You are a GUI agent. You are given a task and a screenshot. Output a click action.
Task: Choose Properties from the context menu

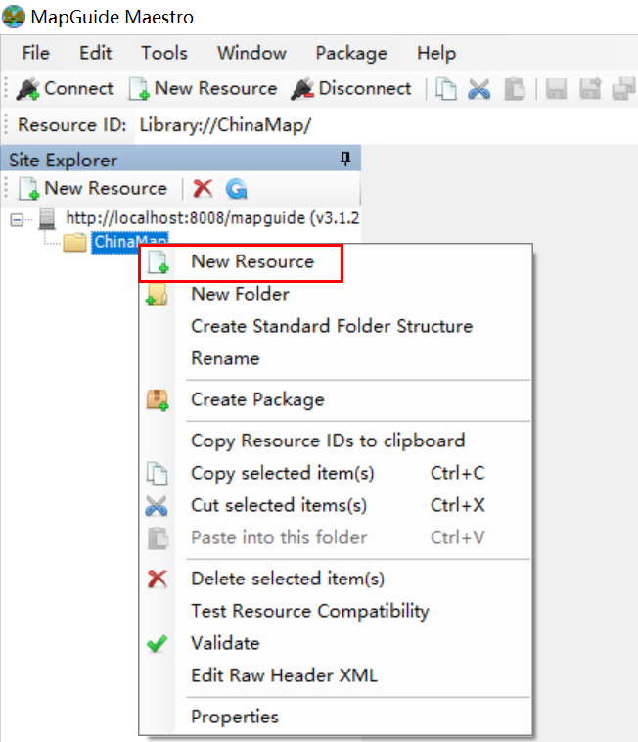coord(336,717)
